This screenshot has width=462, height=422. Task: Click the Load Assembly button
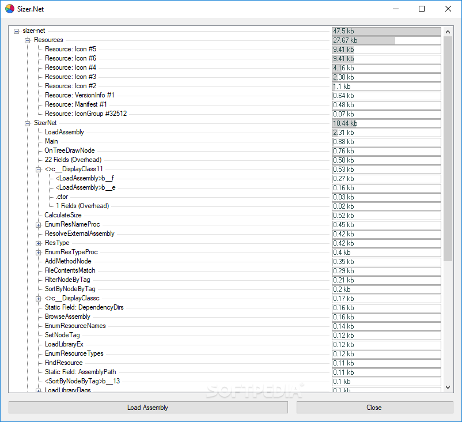point(148,407)
